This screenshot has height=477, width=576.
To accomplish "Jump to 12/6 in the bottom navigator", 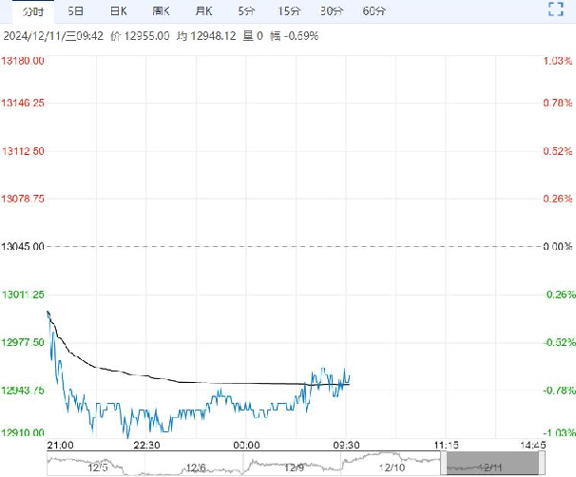I will coord(196,466).
